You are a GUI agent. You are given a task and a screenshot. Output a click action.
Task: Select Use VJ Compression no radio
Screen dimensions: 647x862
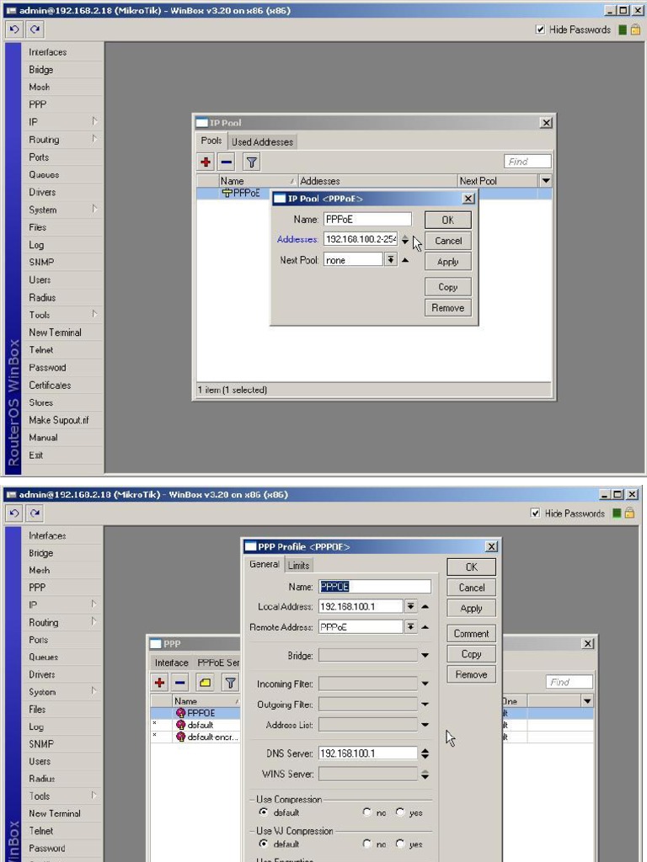pos(367,843)
